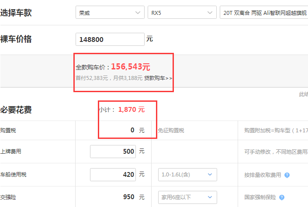Image resolution: width=308 pixels, height=207 pixels.
Task: Click the 购置附加税 formula text
Action: pyautogui.click(x=276, y=131)
